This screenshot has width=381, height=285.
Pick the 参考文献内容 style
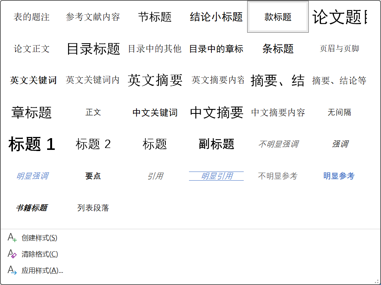point(93,17)
